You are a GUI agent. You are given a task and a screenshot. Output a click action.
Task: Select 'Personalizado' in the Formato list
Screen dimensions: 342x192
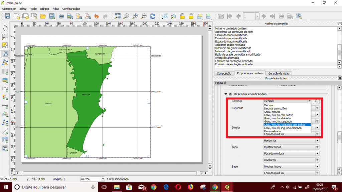(273, 131)
